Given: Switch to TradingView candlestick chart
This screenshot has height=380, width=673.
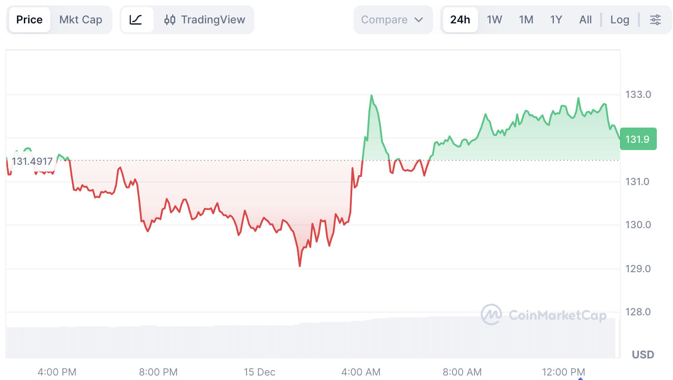Looking at the screenshot, I should pyautogui.click(x=205, y=20).
